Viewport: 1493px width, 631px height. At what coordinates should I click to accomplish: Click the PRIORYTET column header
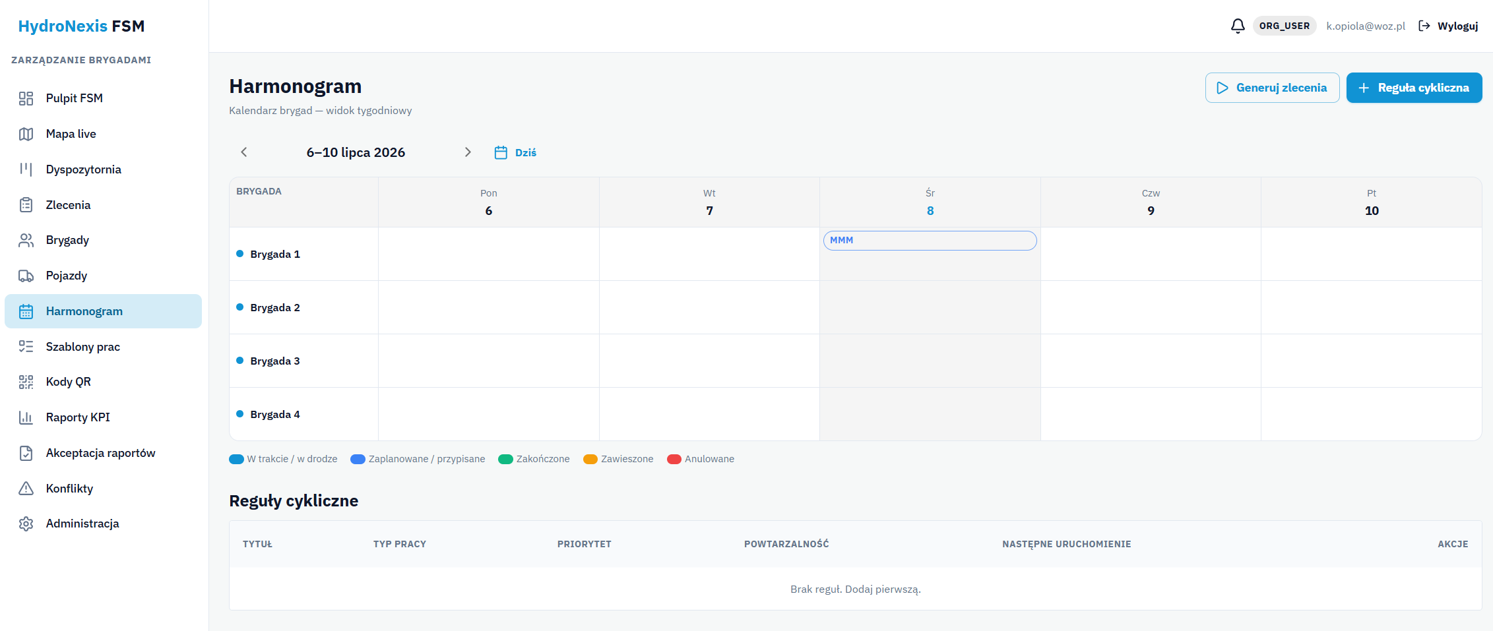click(x=584, y=544)
